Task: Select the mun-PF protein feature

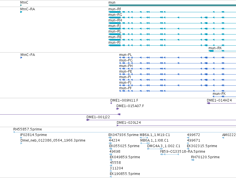Action: click(177, 91)
